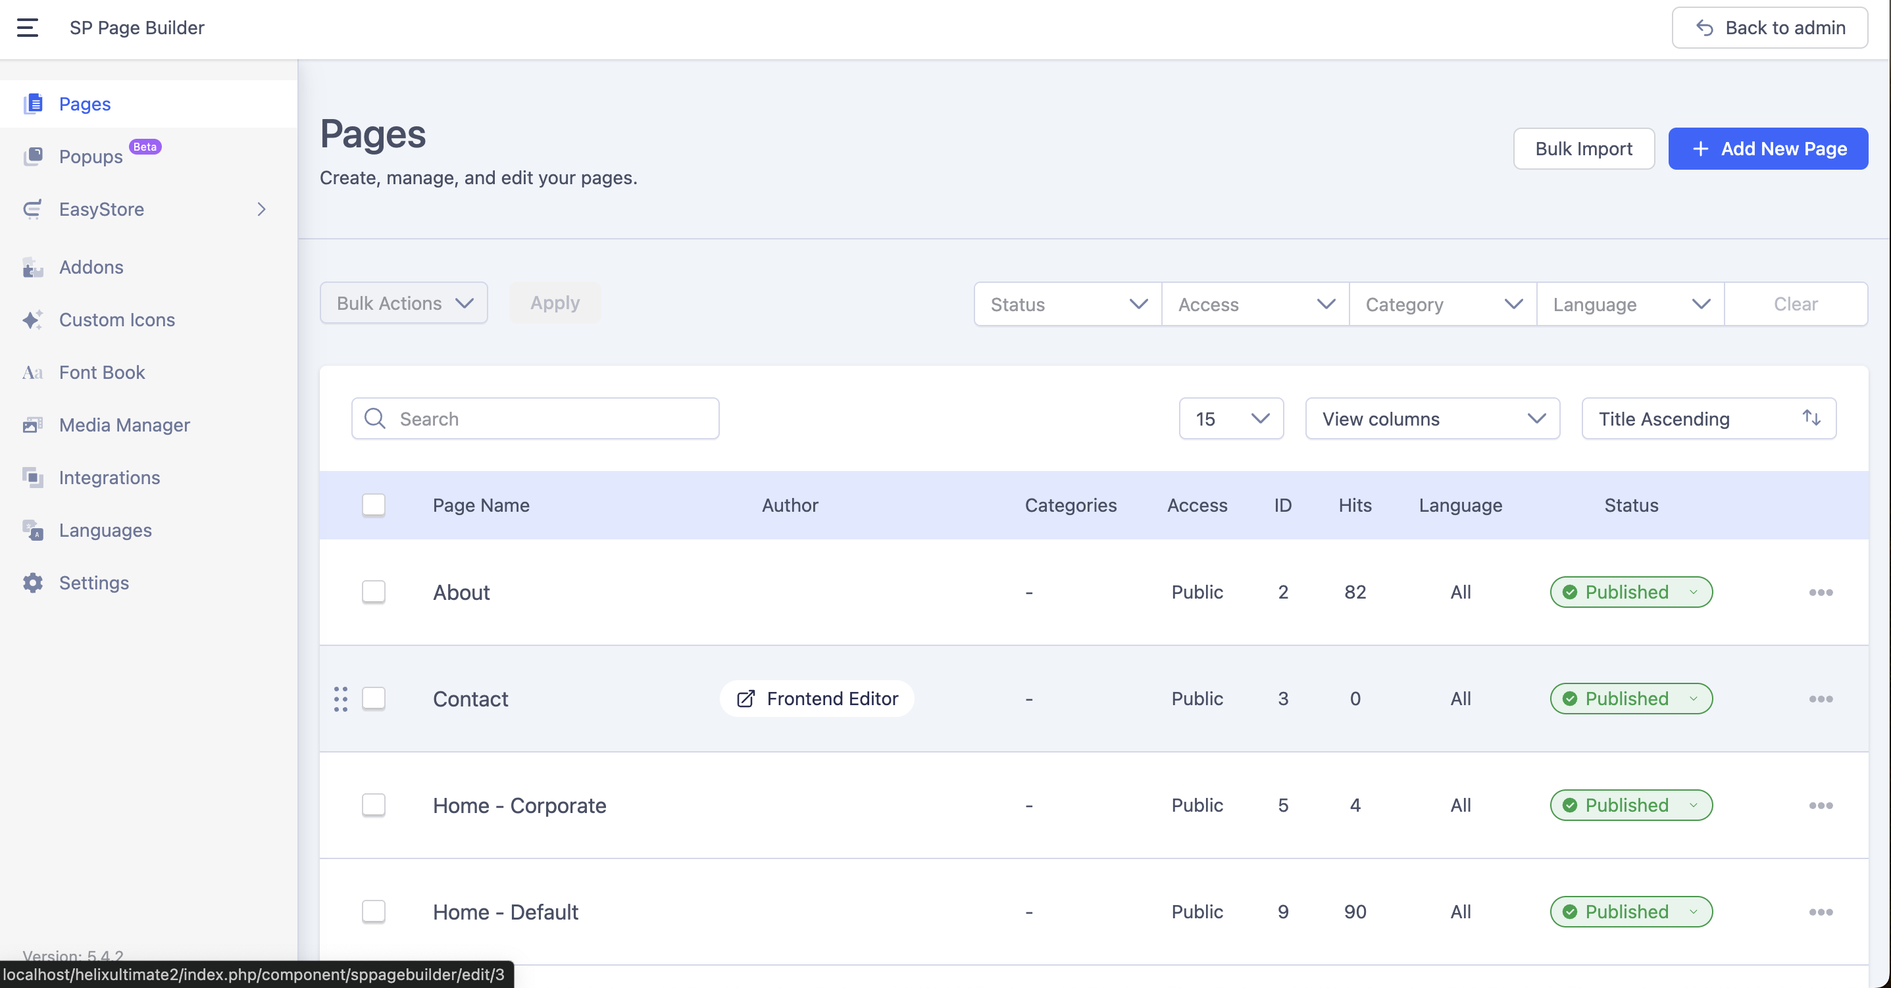Click the Custom Icons sparkle icon

(32, 320)
